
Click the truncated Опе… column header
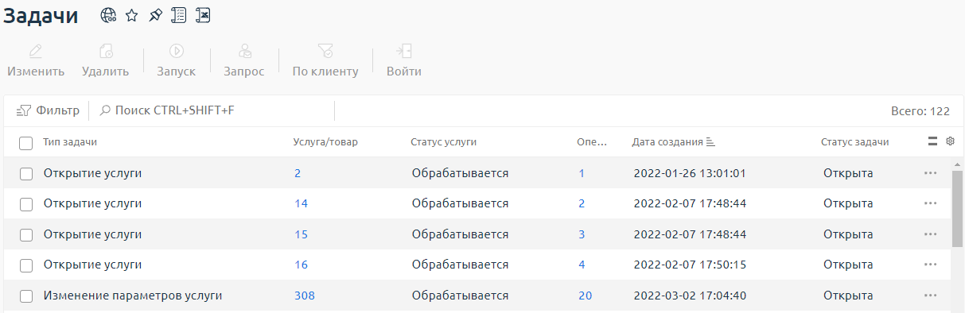(592, 142)
